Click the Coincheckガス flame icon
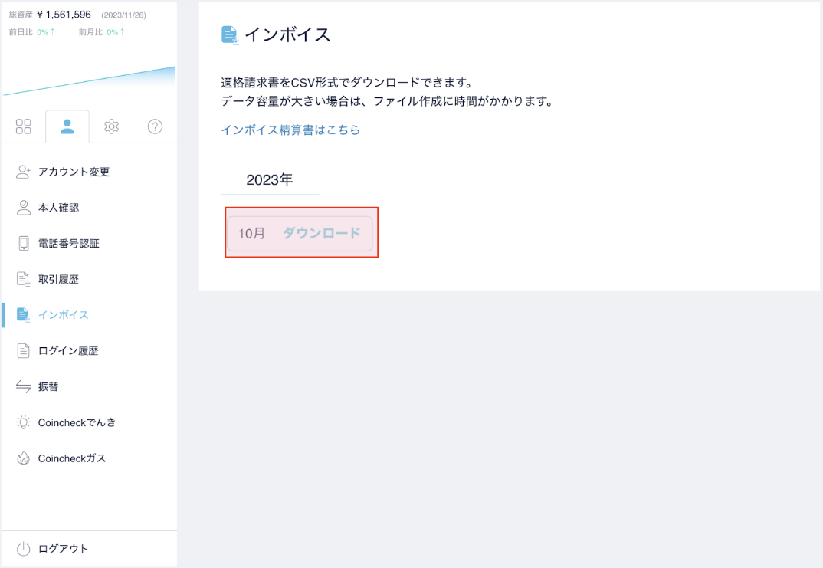The image size is (823, 568). tap(24, 458)
